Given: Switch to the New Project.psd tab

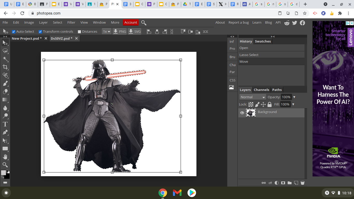Looking at the screenshot, I should [27, 38].
